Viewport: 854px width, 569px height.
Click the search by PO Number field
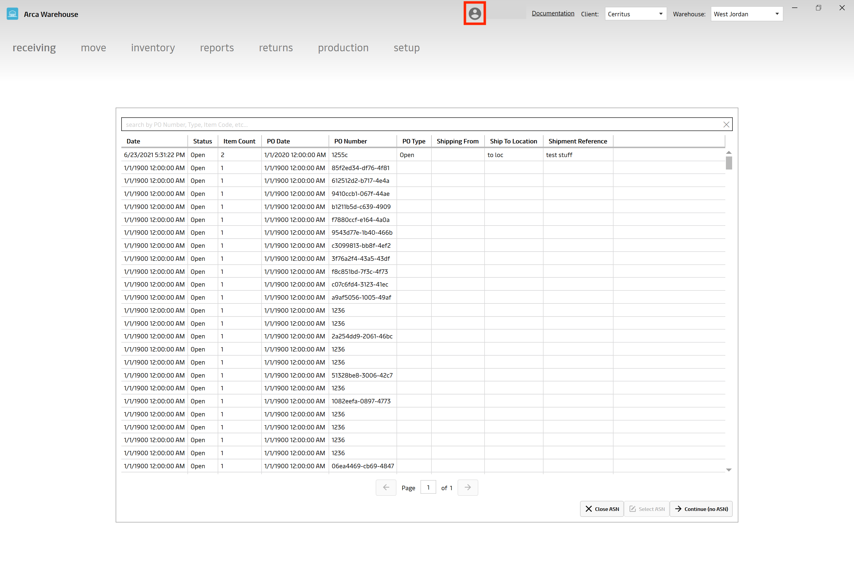tap(427, 124)
